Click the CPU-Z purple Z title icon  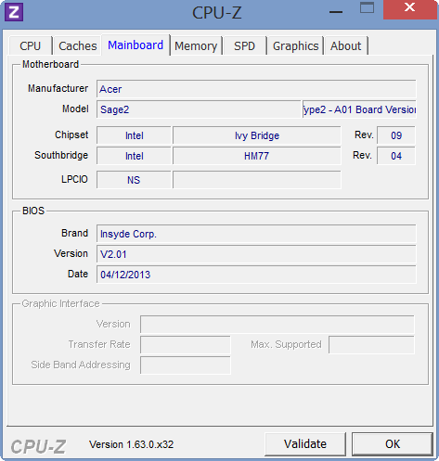coord(14,12)
